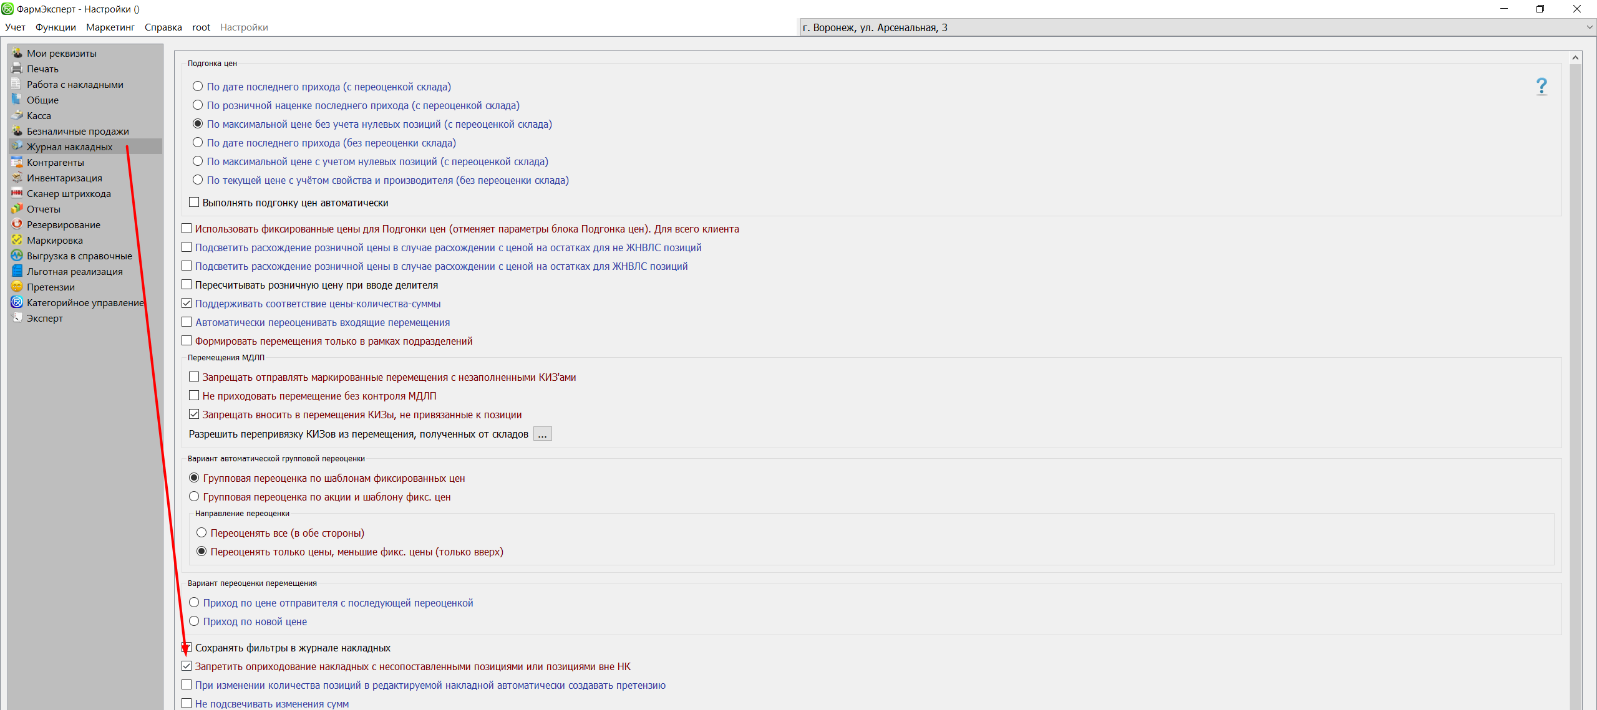1597x710 pixels.
Task: Open the Справка menu
Action: 163,27
